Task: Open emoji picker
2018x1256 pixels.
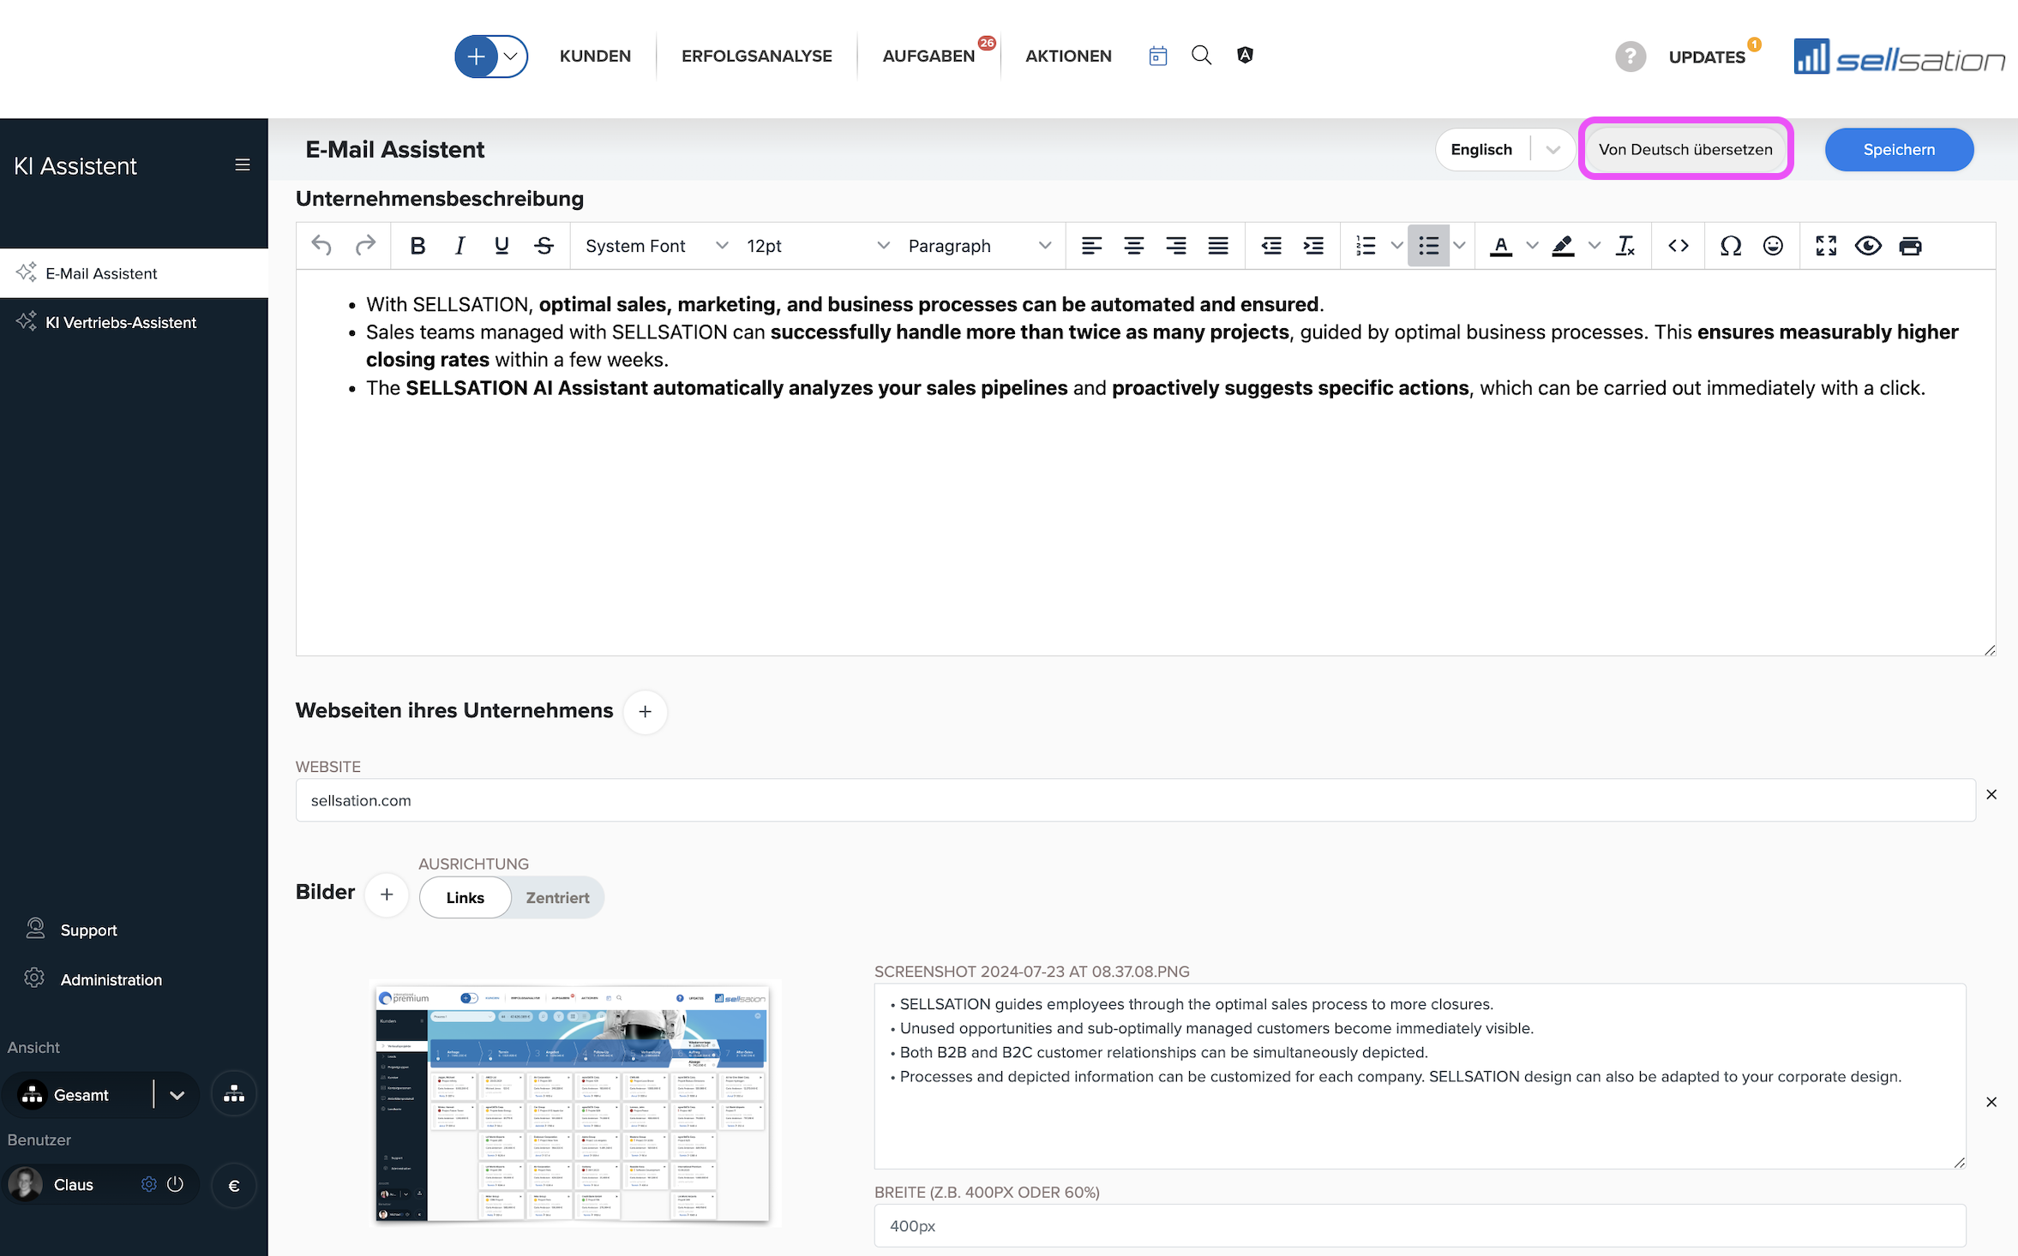Action: pos(1773,246)
